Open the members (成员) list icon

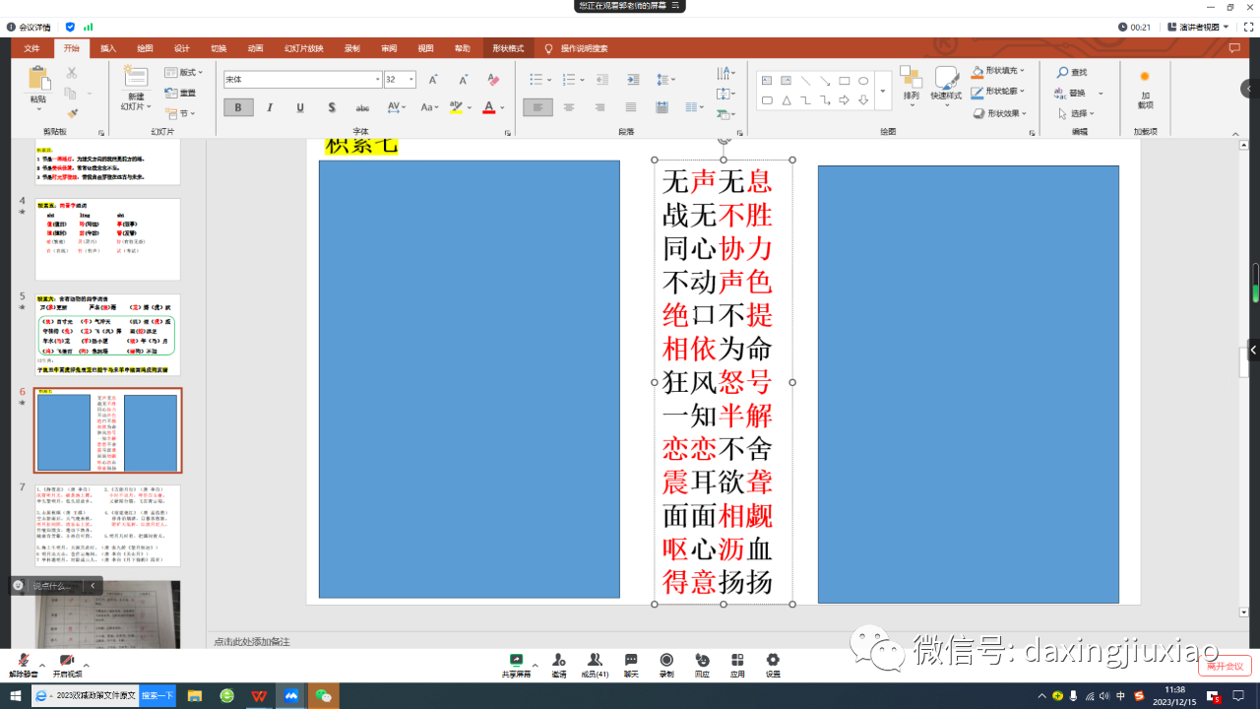[x=594, y=665]
